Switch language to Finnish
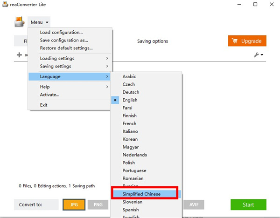Screen dimensions: 280x218 pos(146,116)
